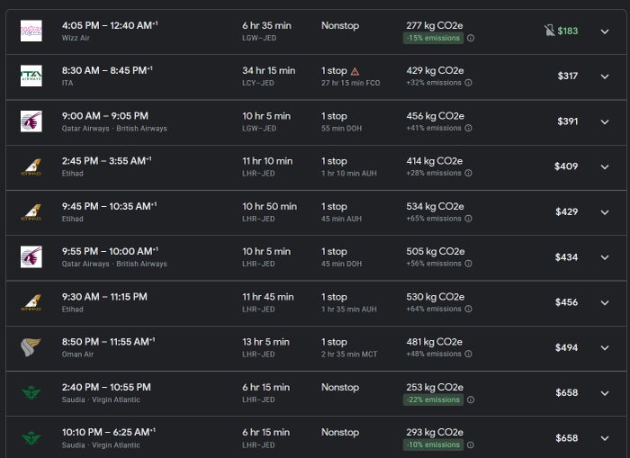The height and width of the screenshot is (458, 630).
Task: Expand the ITA $317 flight details
Action: click(x=605, y=76)
